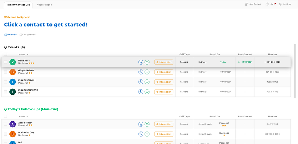Click the Sort icon in the header
This screenshot has width=298, height=144.
267,4
